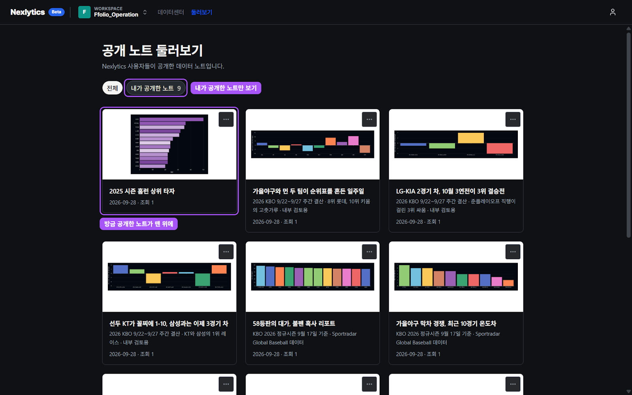
Task: Click the date line on LG-KIA 2경기 차 card
Action: (418, 222)
